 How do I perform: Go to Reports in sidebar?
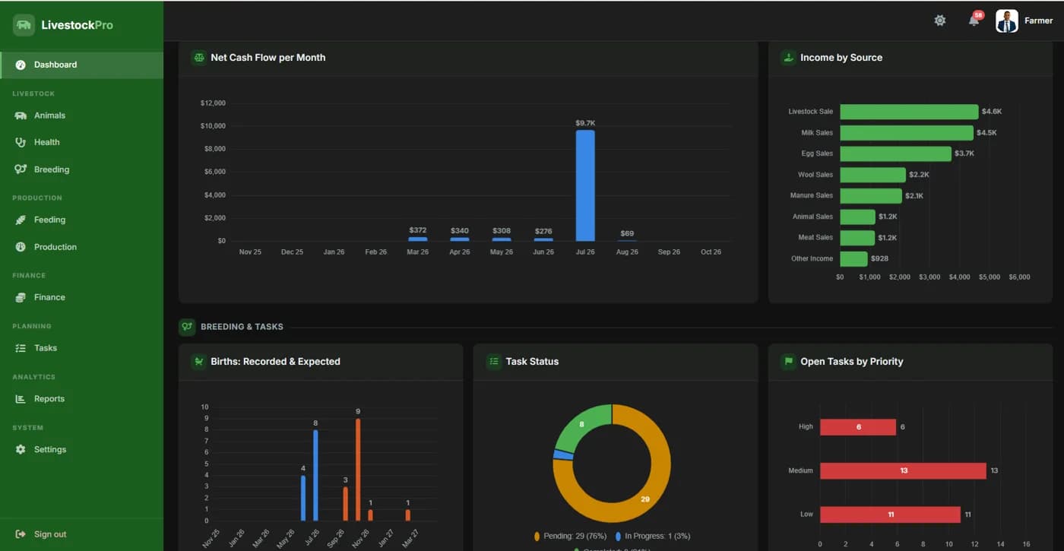tap(81, 399)
